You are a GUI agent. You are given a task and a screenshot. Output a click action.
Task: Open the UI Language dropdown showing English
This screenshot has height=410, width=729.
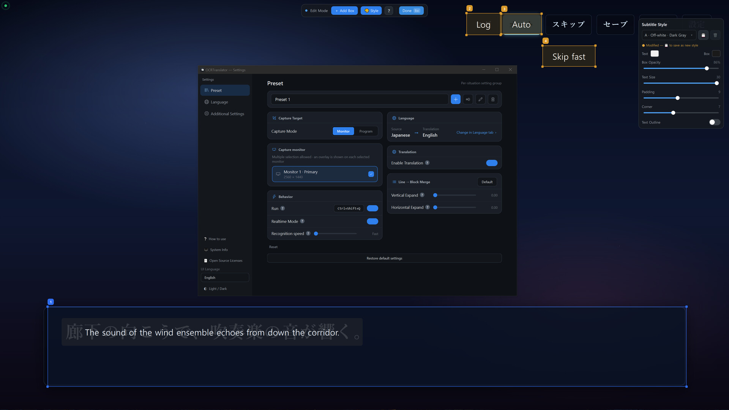tap(225, 278)
